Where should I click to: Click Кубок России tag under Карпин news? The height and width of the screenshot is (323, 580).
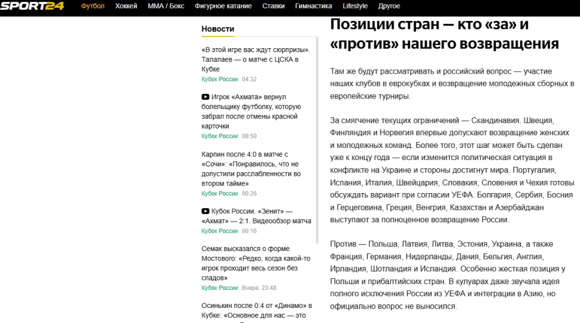(x=219, y=194)
